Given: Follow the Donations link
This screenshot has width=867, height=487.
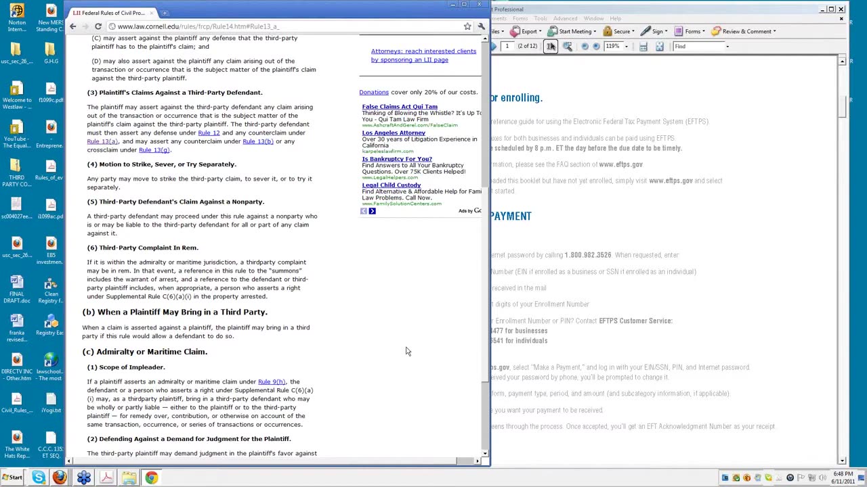Looking at the screenshot, I should [374, 92].
